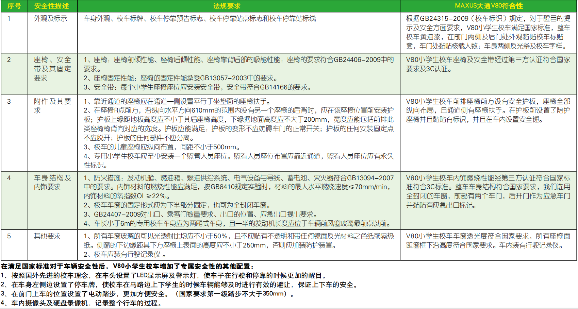Select the 电动踏步 footnote line
578x309 pixels.
point(147,294)
